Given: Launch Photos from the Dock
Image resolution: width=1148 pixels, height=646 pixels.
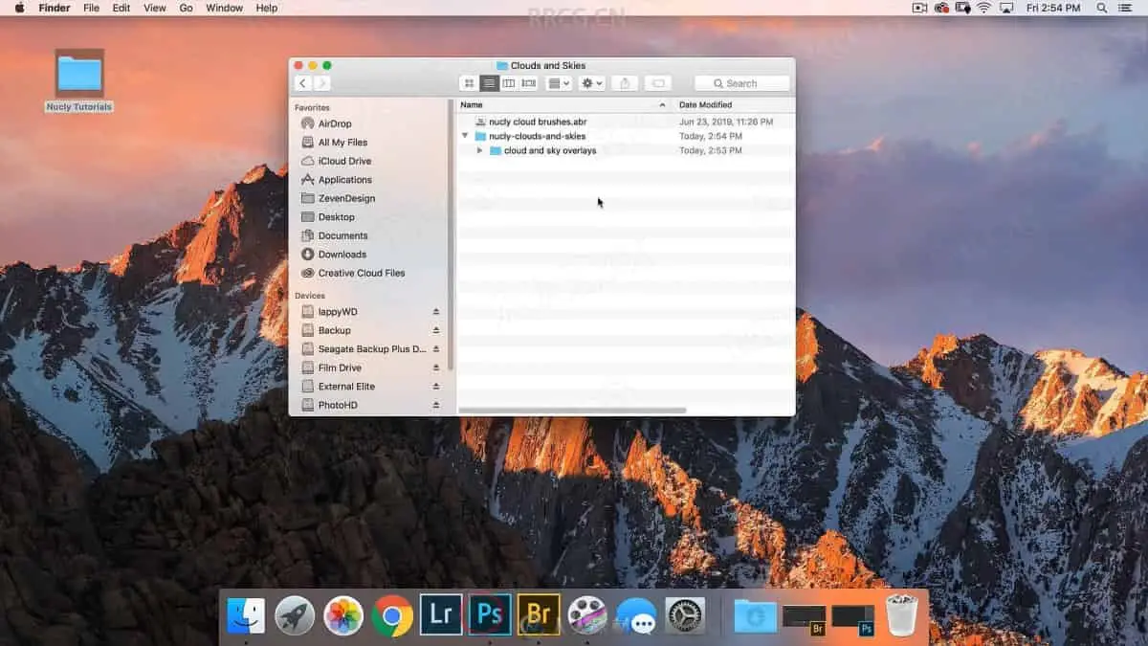Looking at the screenshot, I should 343,615.
